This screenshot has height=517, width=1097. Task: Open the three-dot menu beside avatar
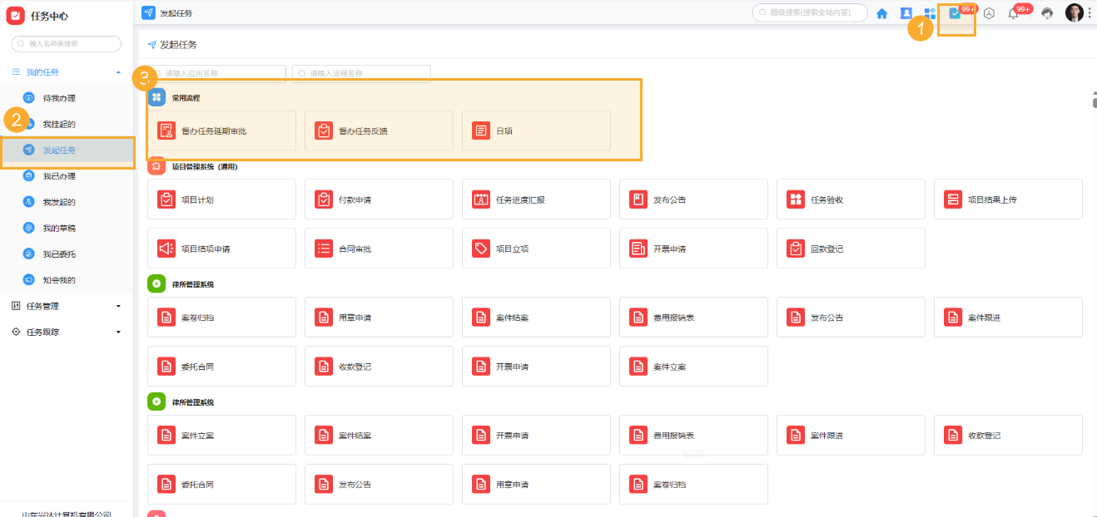click(1090, 13)
